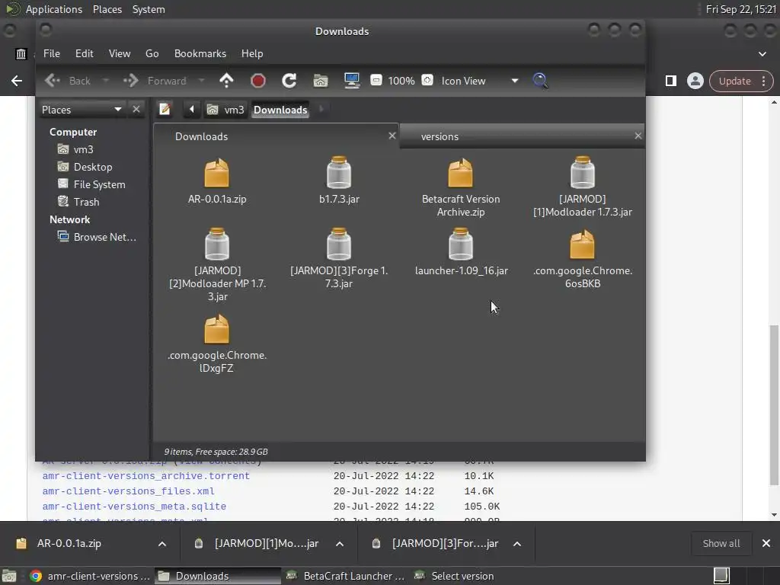Open the Bookmarks menu
780x585 pixels.
[x=200, y=53]
